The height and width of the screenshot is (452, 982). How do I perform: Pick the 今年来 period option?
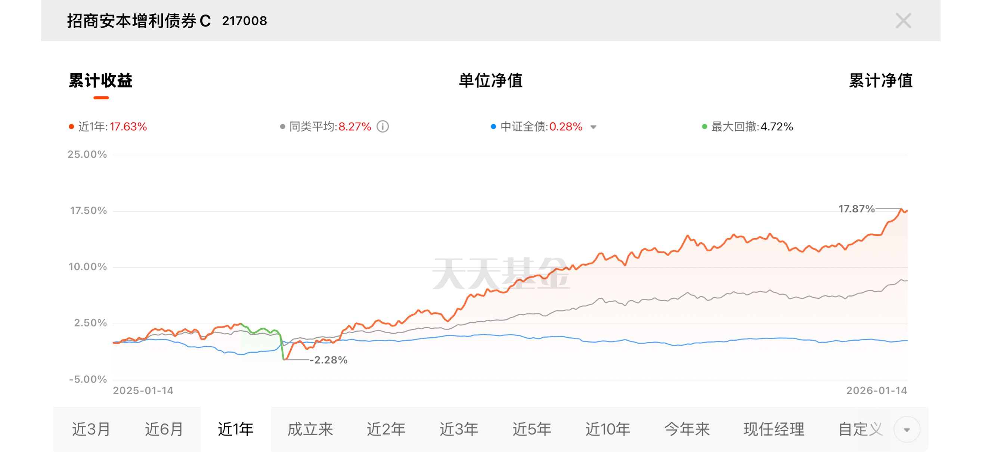tap(687, 430)
